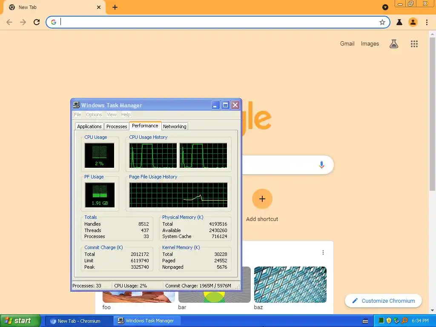Open the cards section three-dot options

[323, 252]
